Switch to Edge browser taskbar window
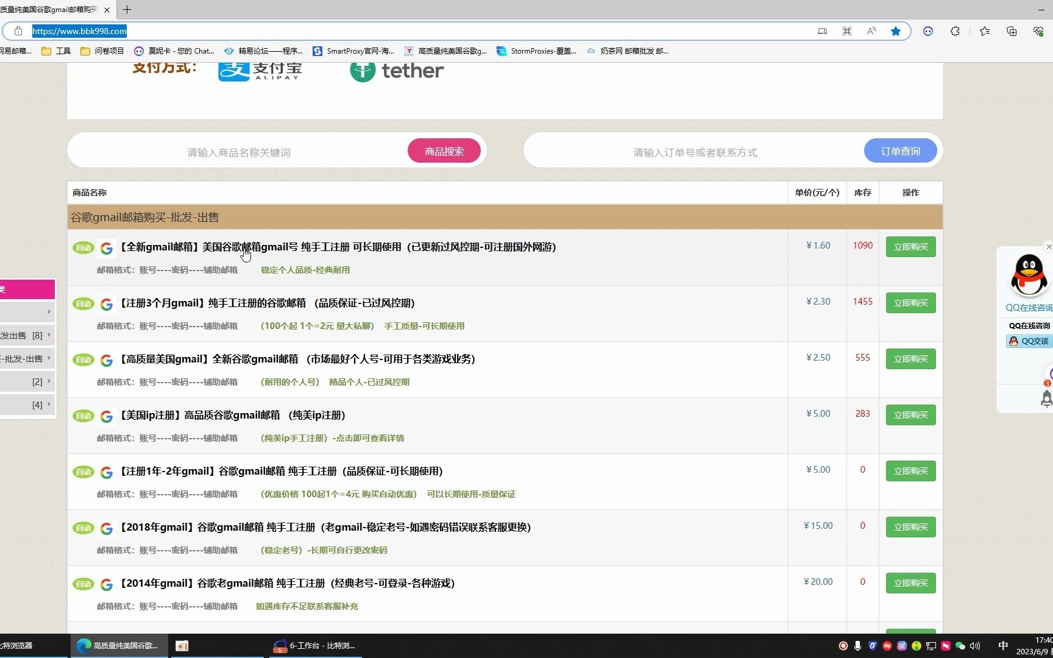 (x=119, y=646)
